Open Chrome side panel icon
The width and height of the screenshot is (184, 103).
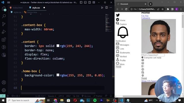tap(172, 9)
